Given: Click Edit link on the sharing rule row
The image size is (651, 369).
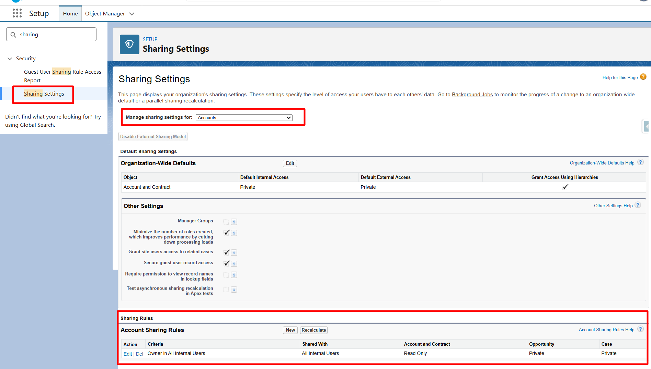Looking at the screenshot, I should coord(128,354).
